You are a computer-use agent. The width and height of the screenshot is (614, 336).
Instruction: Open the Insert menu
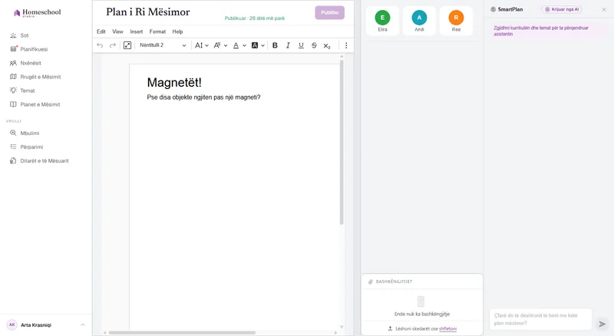point(137,31)
